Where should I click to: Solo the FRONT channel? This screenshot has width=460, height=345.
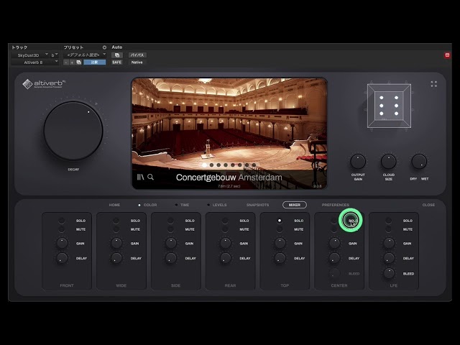tap(61, 221)
